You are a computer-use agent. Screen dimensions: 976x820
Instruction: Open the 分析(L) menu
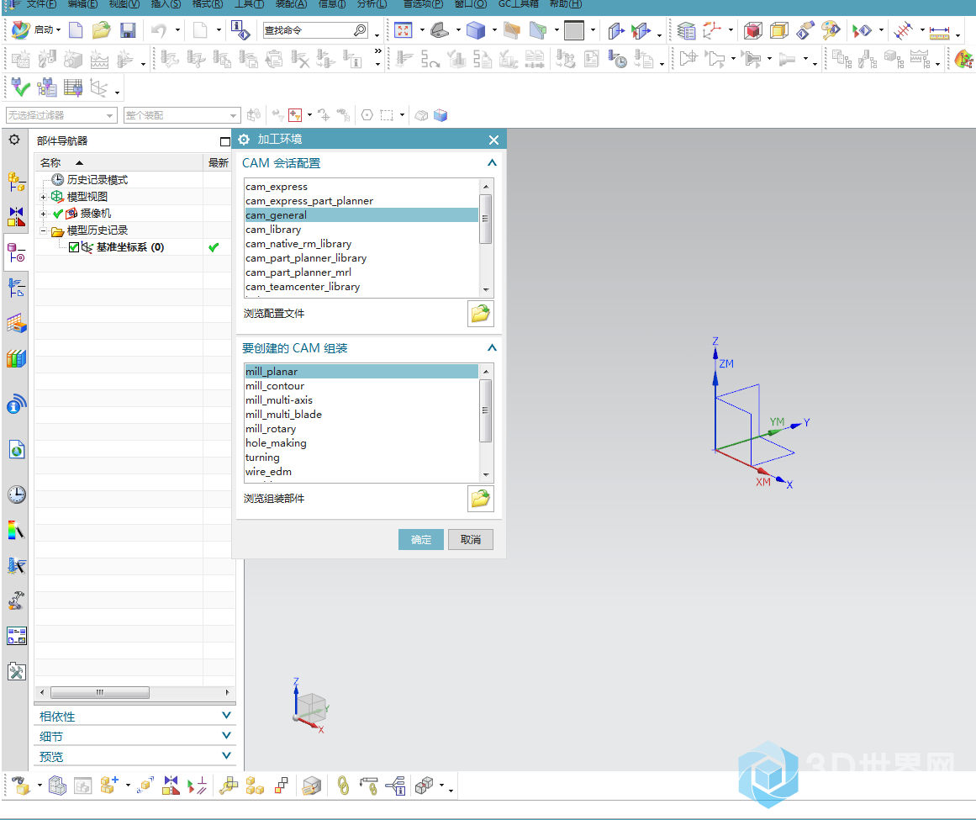[x=372, y=4]
